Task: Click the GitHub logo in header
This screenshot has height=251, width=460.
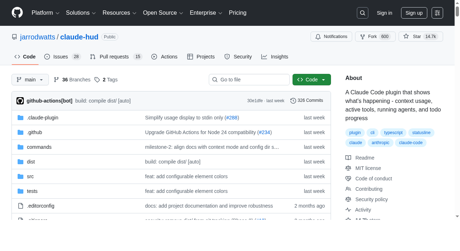Action: pos(17,13)
